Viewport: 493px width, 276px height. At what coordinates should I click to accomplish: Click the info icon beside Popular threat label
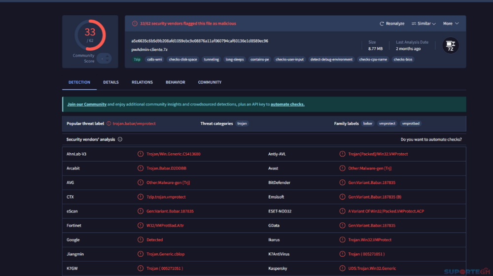click(x=108, y=124)
